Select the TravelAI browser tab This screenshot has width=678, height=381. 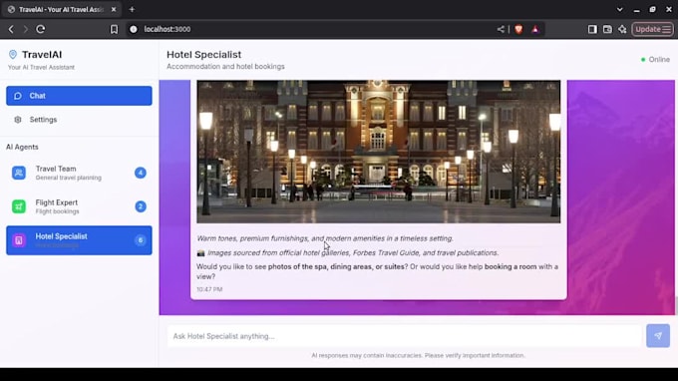[x=62, y=9]
